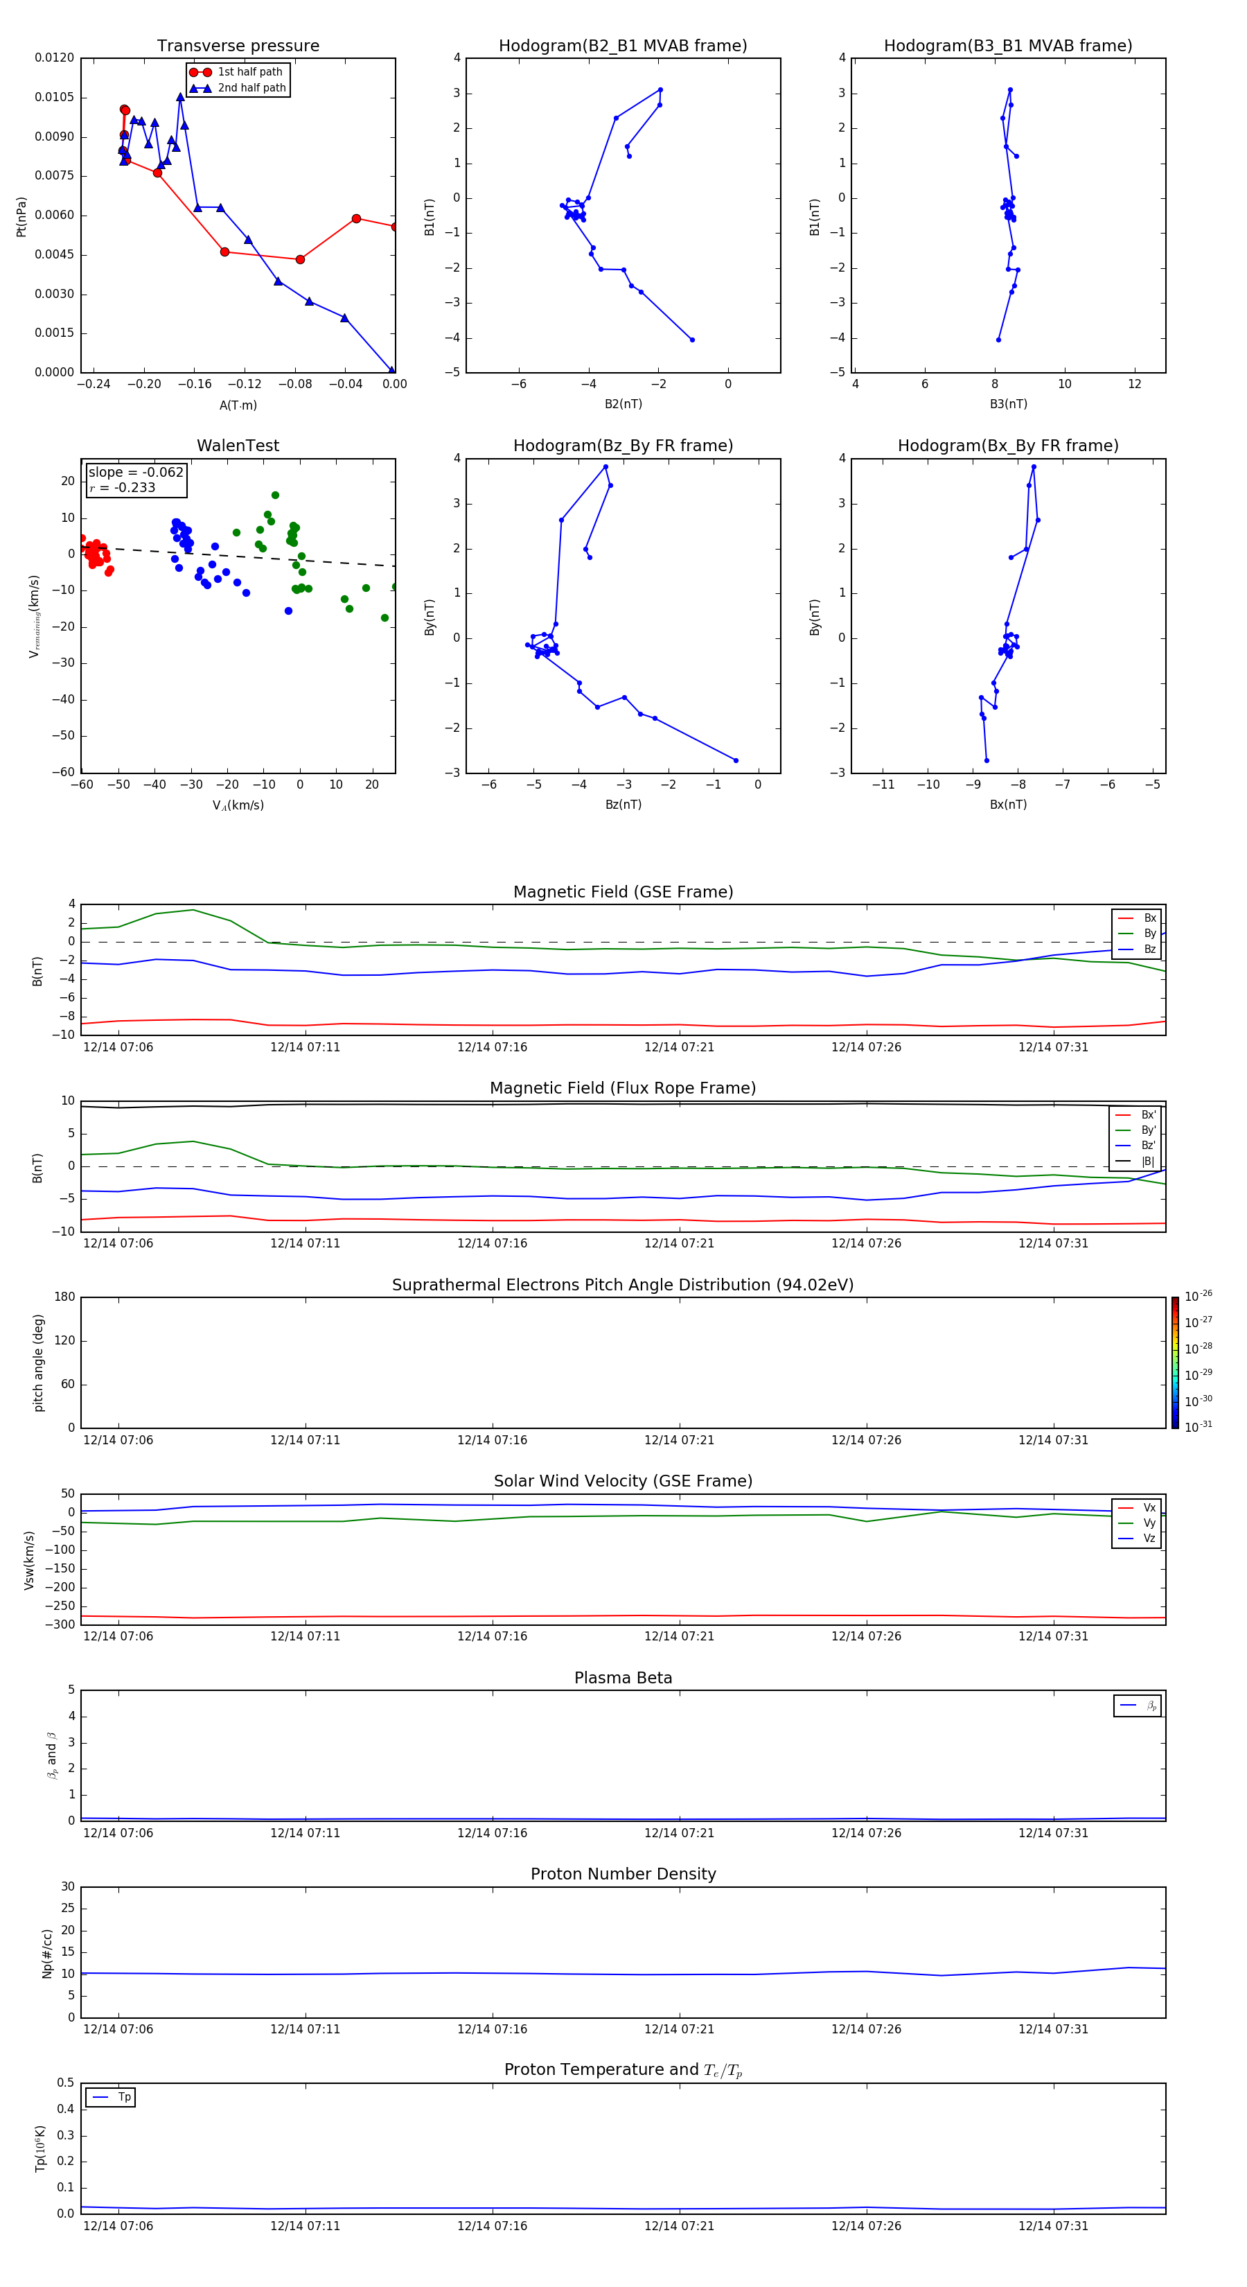Click the 'Bx' legend entry in GSE panel
This screenshot has width=1247, height=2287.
click(x=1138, y=918)
